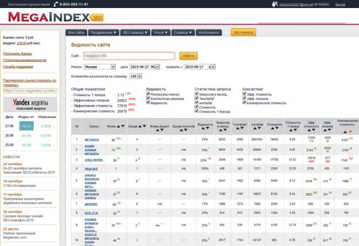Sort Google column descending with down arrow
This screenshot has width=359, height=246.
point(145,126)
